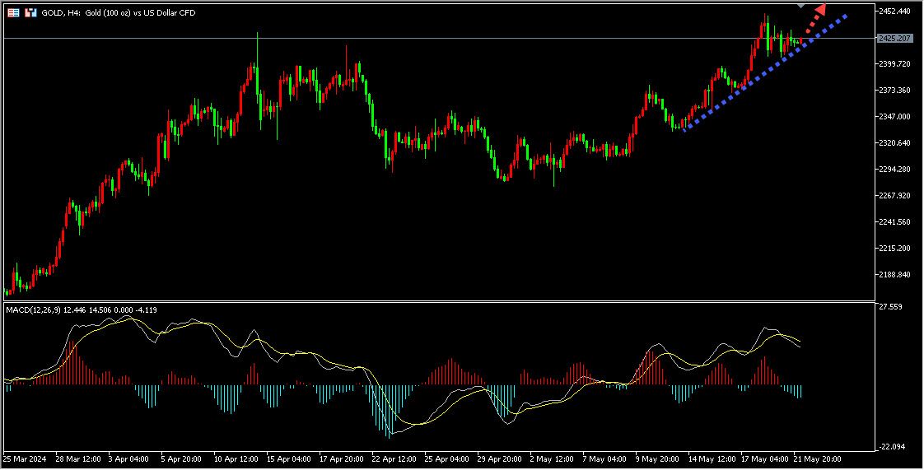Screen dimensions: 924x470
Task: Click the deepest cyan MACD histogram bars
Action: pos(389,412)
